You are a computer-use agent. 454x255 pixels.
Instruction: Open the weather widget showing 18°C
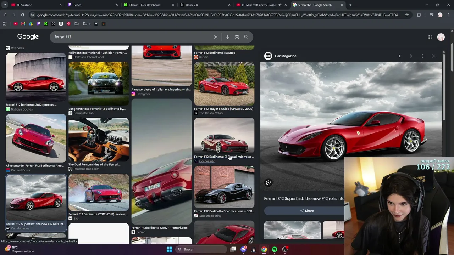[x=20, y=249]
